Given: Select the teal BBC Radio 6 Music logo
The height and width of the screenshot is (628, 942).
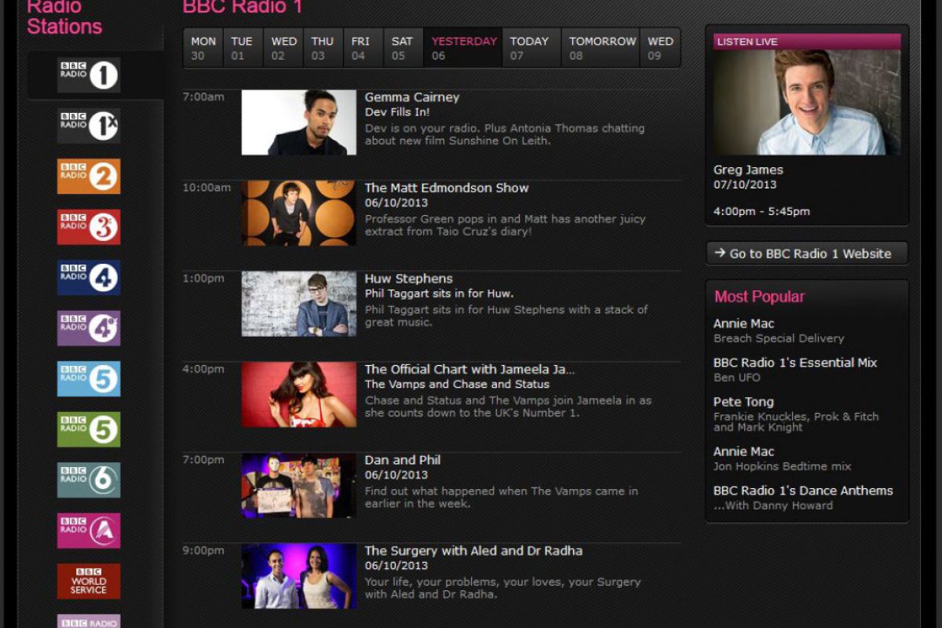Looking at the screenshot, I should pyautogui.click(x=89, y=480).
